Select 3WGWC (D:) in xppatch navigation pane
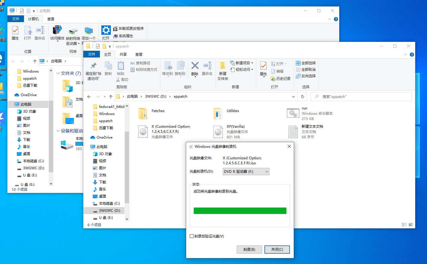Viewport: 427px width, 264px height. 104,211
